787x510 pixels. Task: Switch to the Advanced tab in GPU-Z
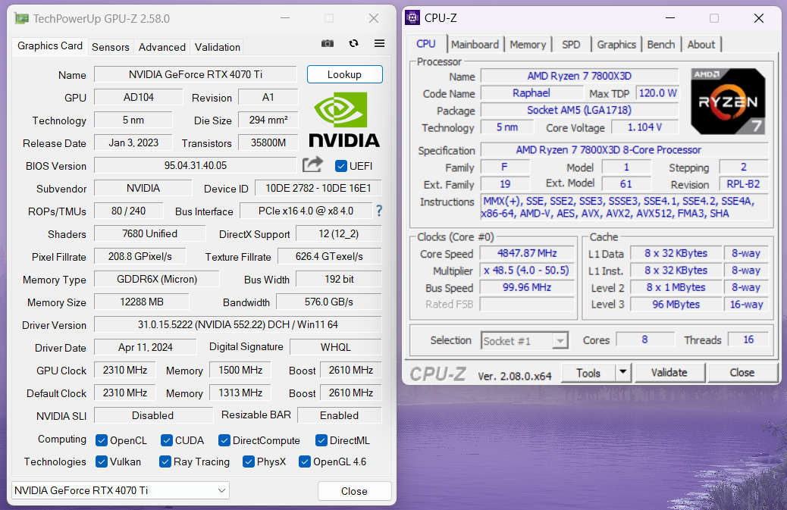(162, 47)
